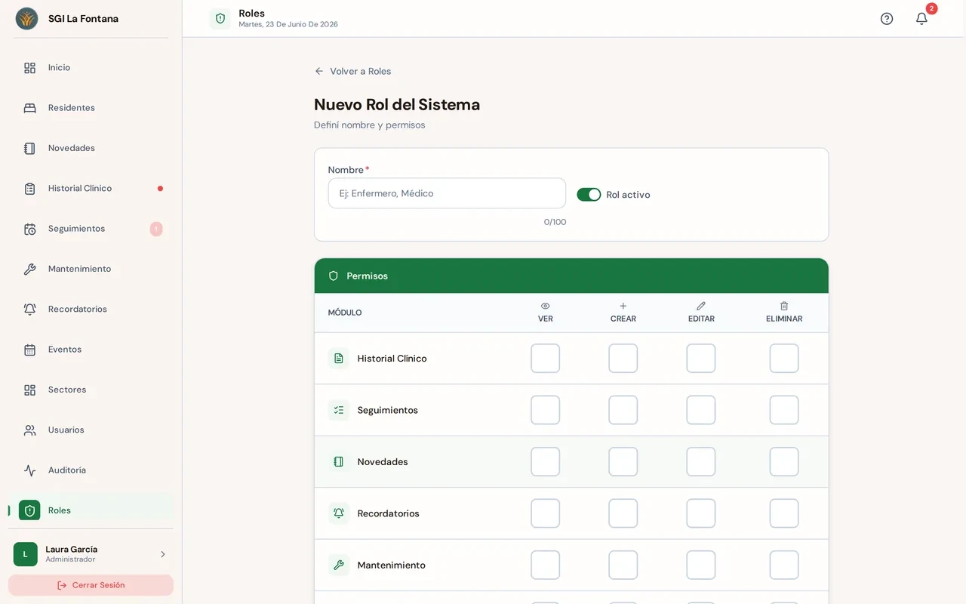
Task: Click the Historial Clínico document icon in table
Action: [339, 359]
